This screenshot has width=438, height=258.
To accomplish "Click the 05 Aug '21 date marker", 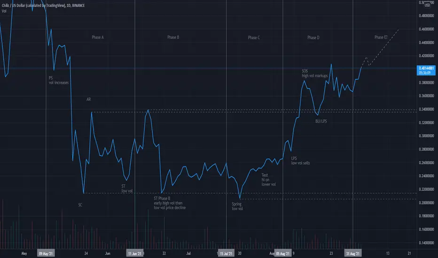I will tap(283, 253).
